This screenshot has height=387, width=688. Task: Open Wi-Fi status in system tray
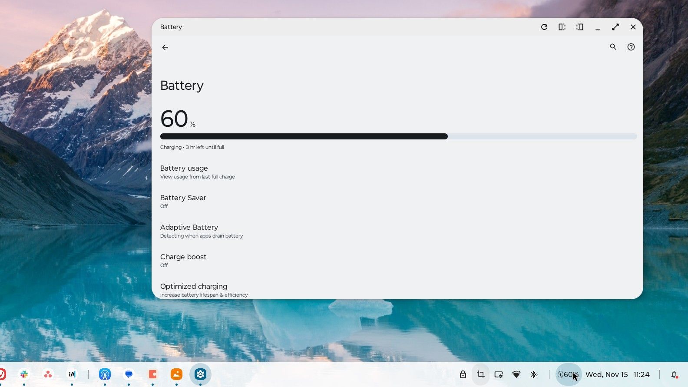(x=516, y=374)
